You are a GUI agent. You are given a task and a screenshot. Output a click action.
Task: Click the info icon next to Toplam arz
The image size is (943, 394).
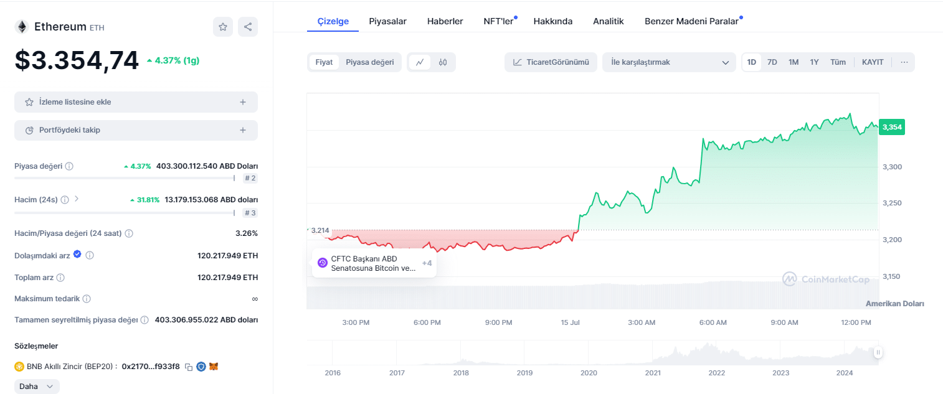[60, 278]
